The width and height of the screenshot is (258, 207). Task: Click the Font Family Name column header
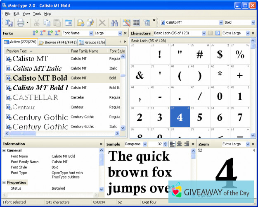click(85, 51)
